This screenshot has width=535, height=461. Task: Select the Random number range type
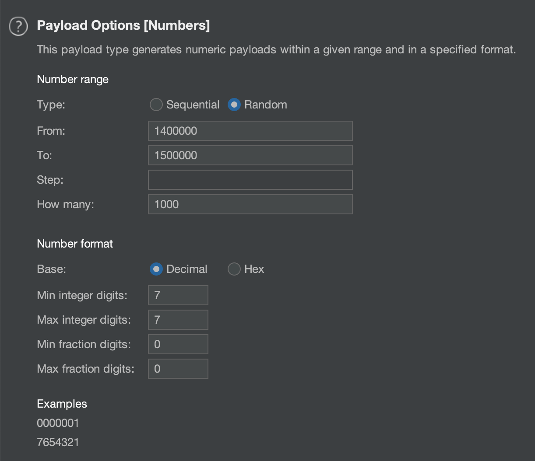pos(234,105)
